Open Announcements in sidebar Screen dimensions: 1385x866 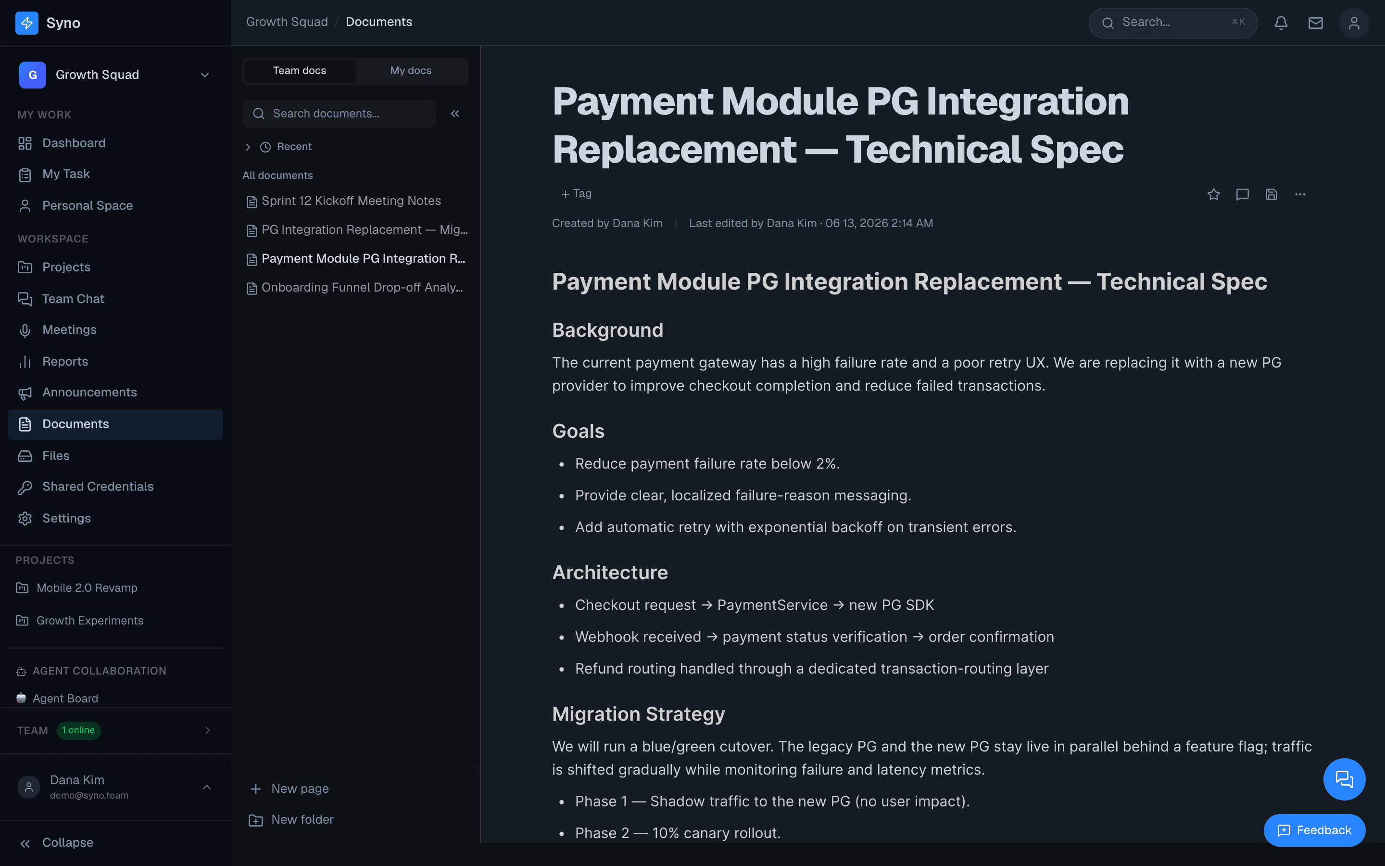click(115, 392)
